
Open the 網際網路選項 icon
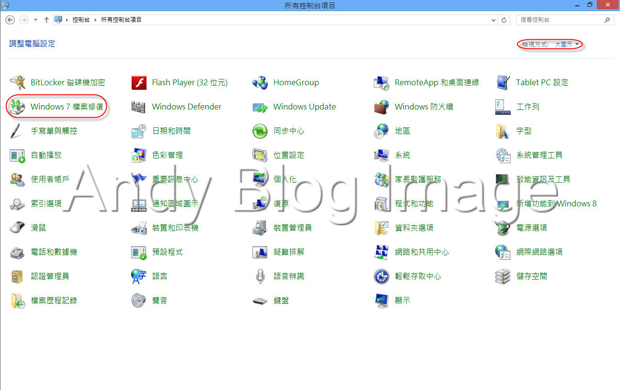click(x=503, y=252)
